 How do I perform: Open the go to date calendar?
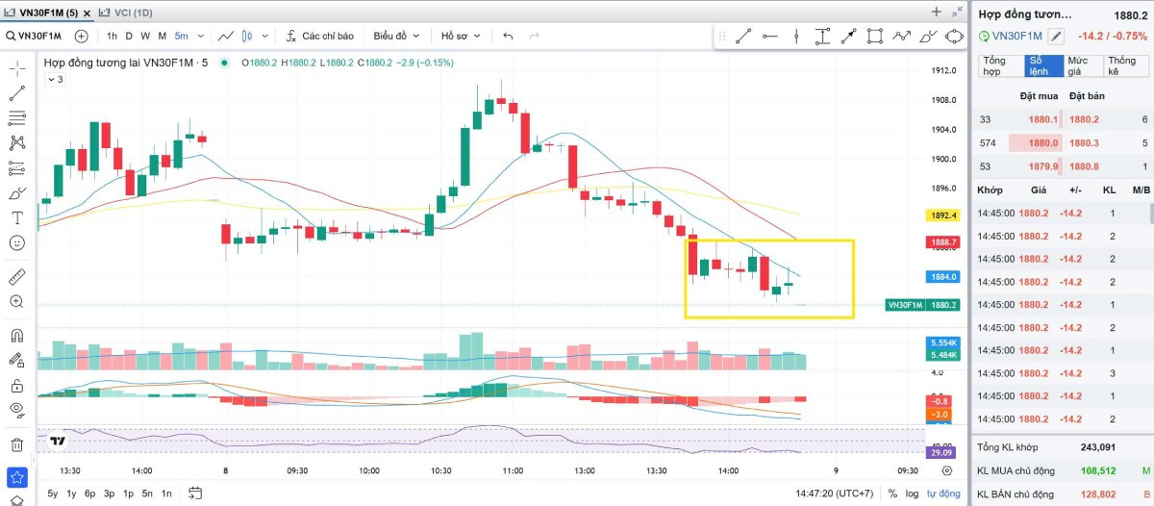coord(195,493)
